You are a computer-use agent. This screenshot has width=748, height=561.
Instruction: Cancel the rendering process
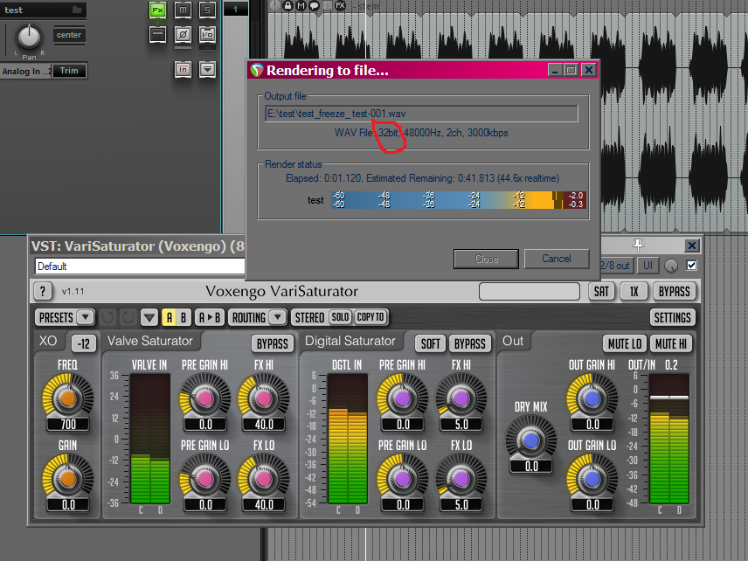tap(557, 259)
